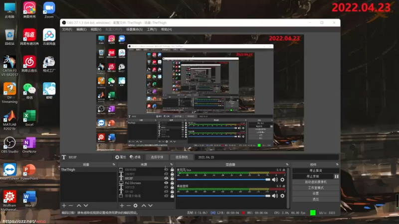This screenshot has width=399, height=224.
Task: Open 网易云音乐 desktop icon
Action: point(29,64)
